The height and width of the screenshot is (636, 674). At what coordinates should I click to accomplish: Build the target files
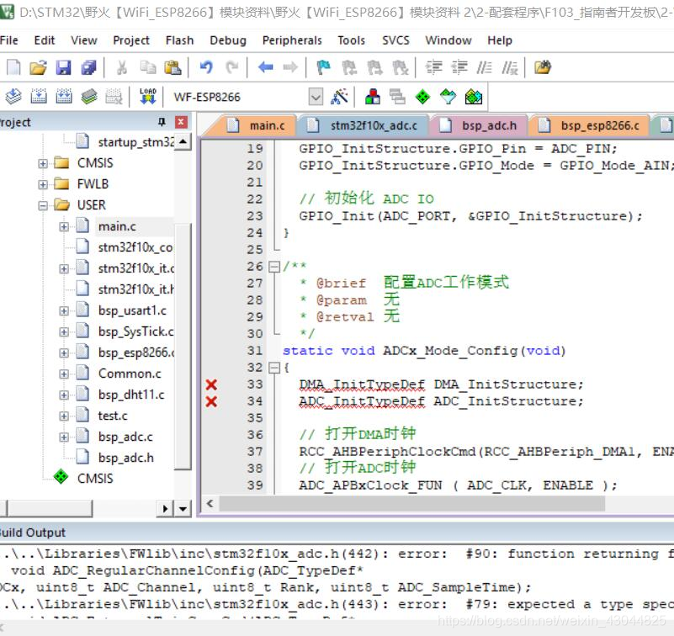pyautogui.click(x=39, y=96)
